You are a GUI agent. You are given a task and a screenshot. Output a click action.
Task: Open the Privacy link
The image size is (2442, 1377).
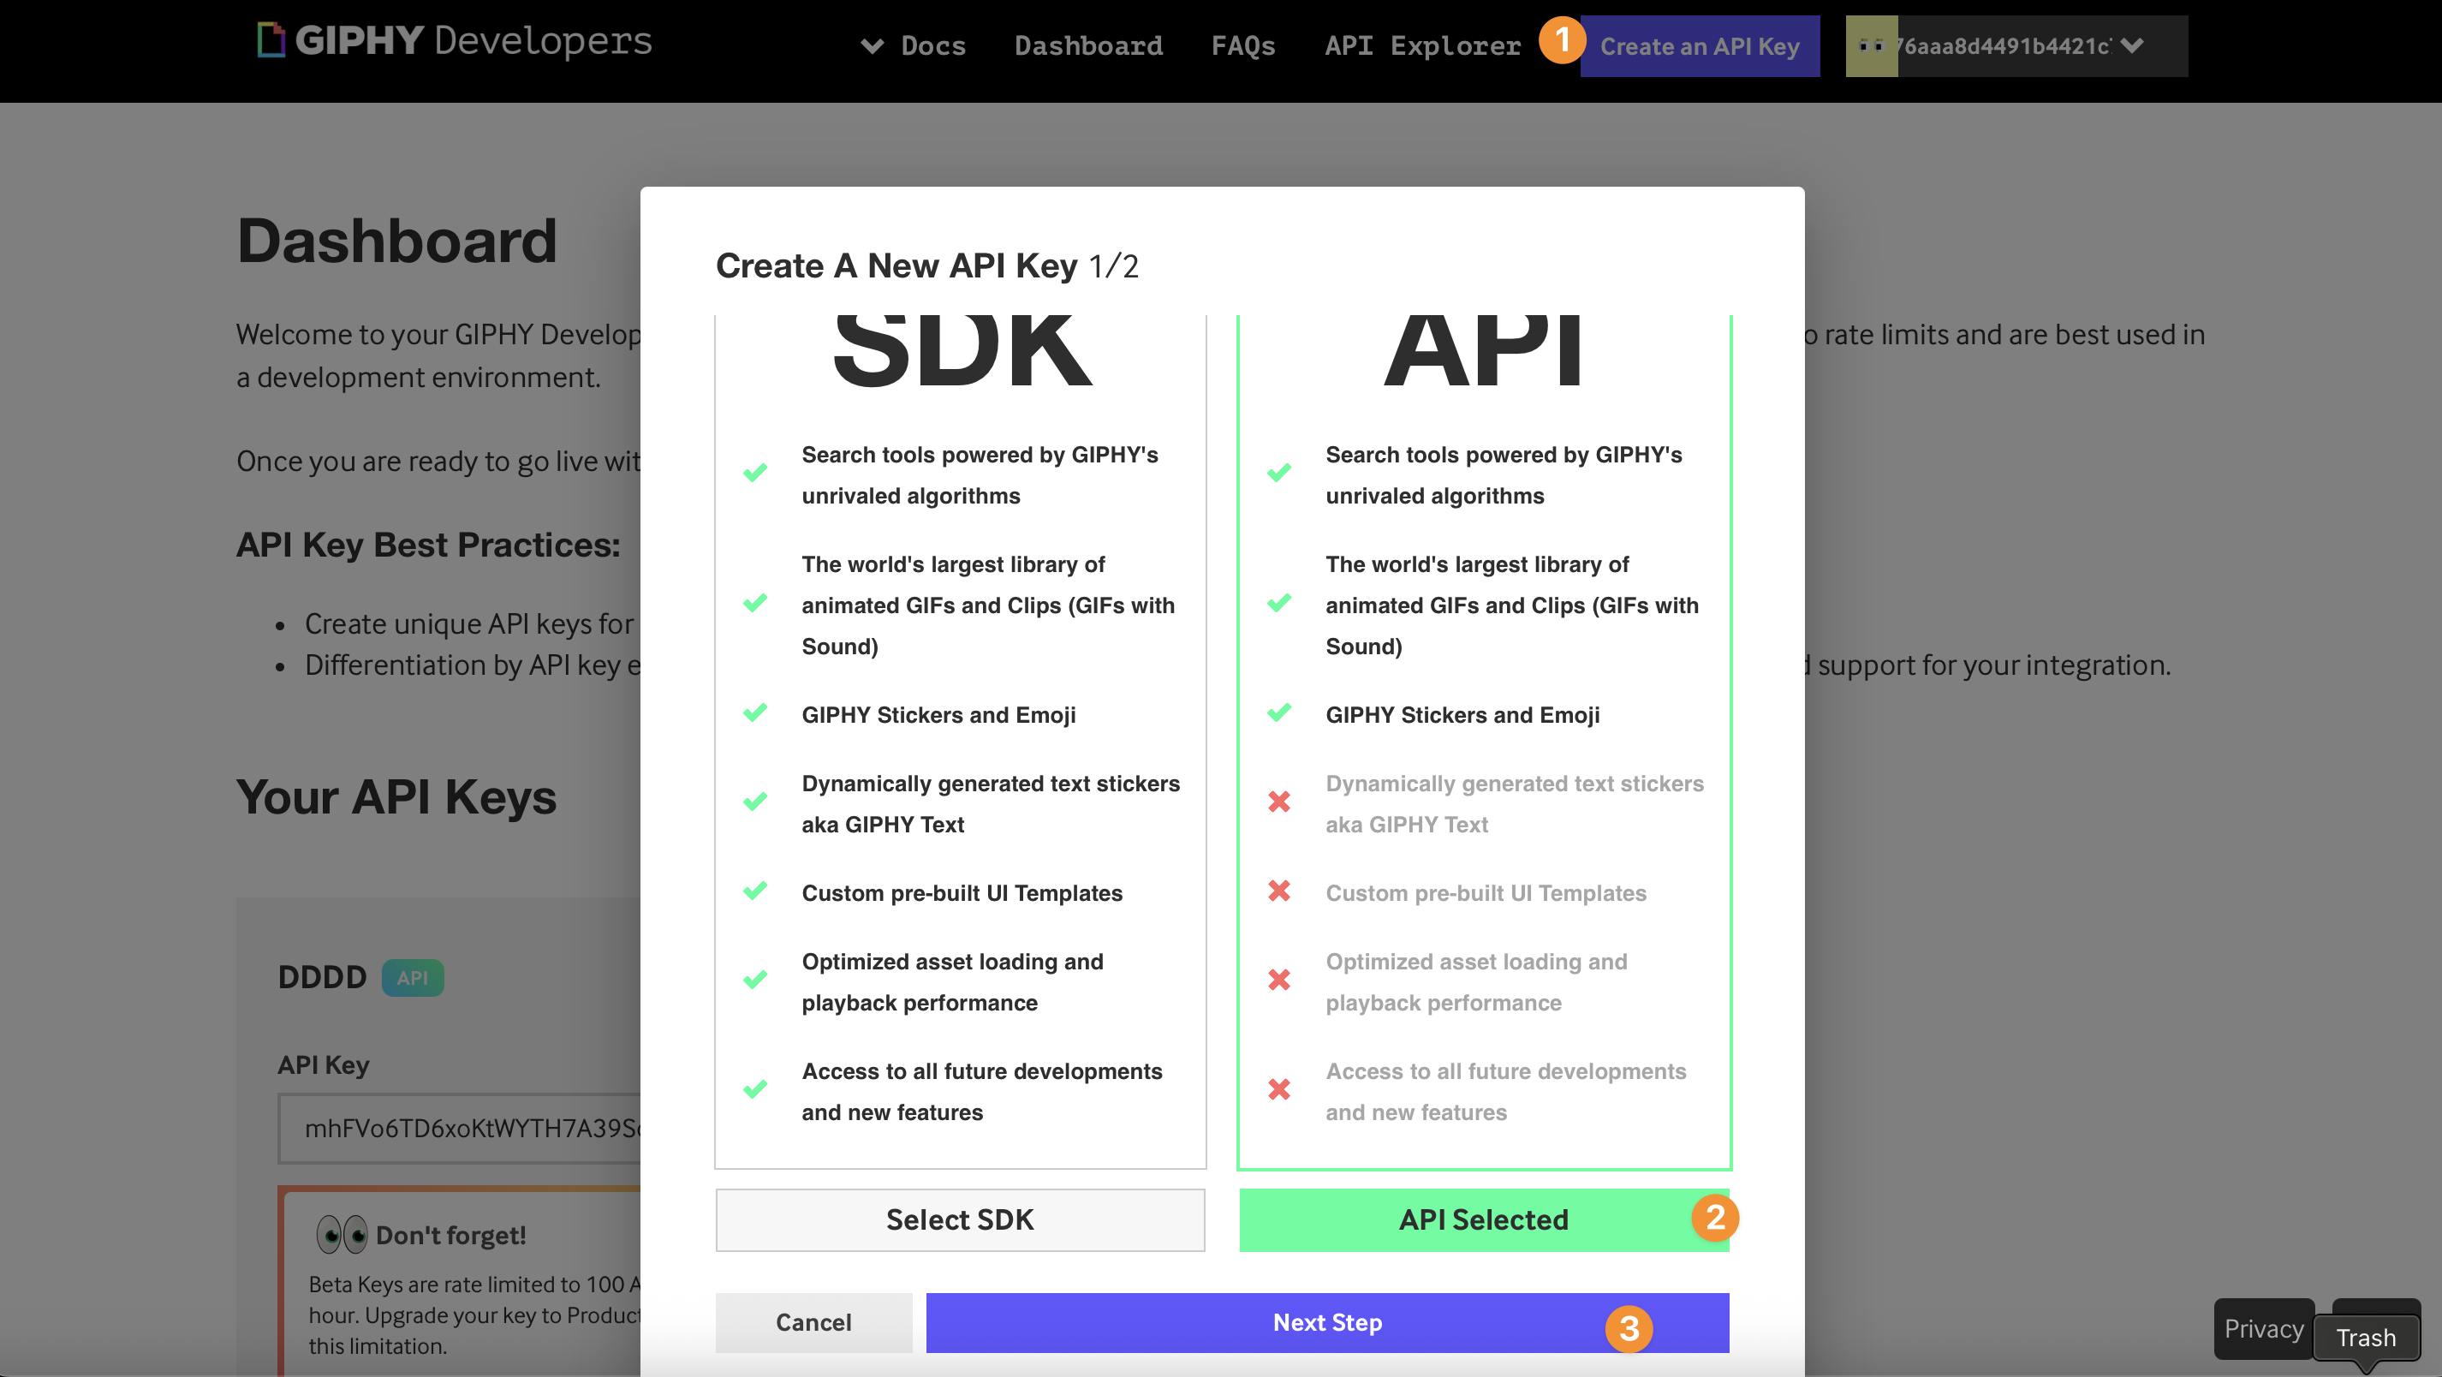click(x=2264, y=1329)
